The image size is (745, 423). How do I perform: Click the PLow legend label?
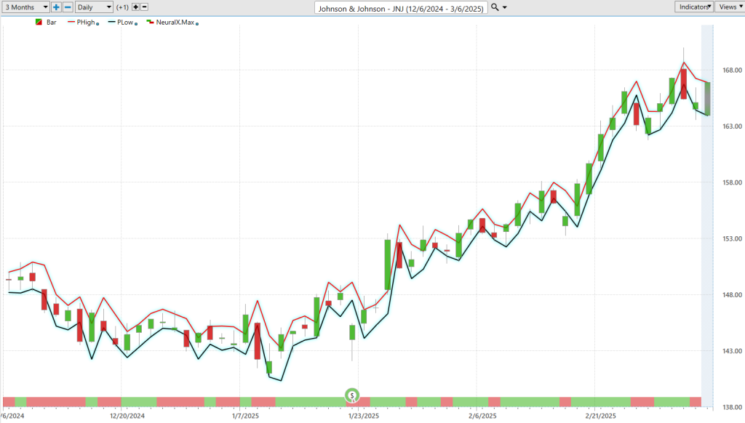[125, 23]
